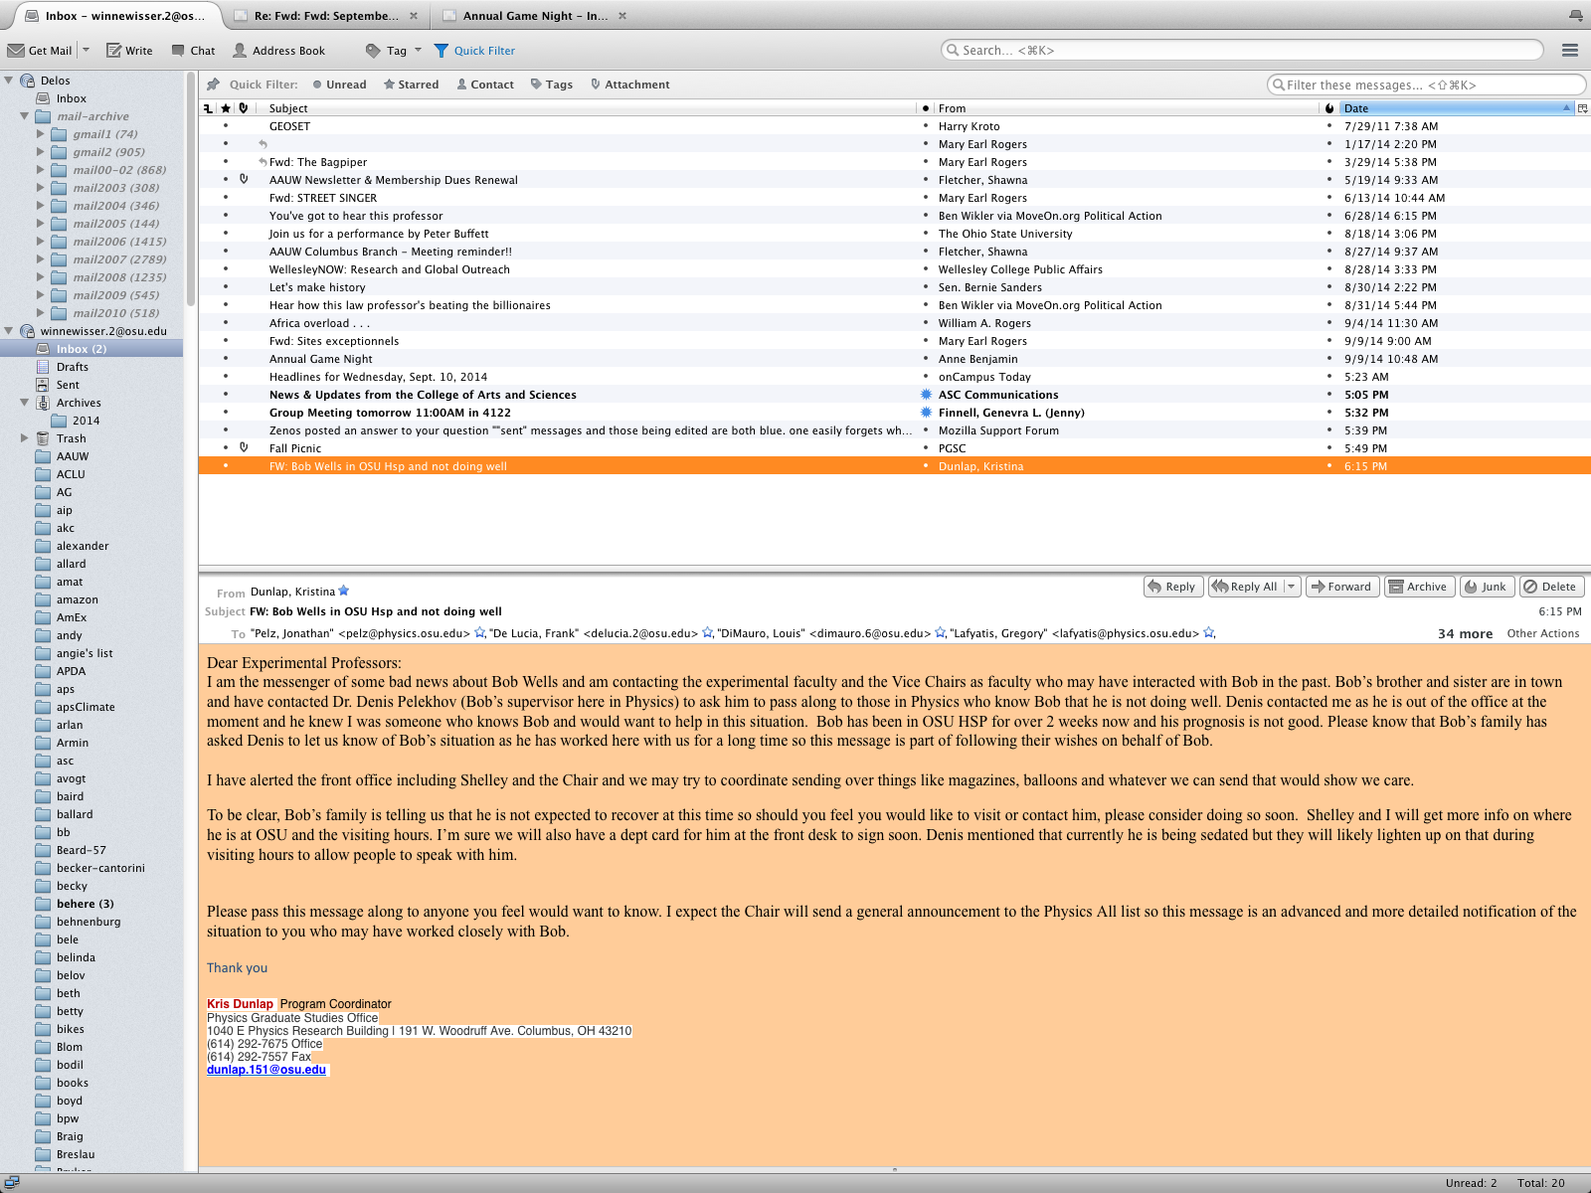Click Reply All button
Image resolution: width=1591 pixels, height=1193 pixels.
1245,587
